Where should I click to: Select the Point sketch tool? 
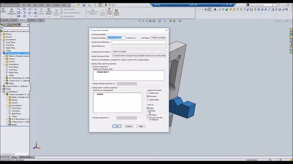coord(35,16)
